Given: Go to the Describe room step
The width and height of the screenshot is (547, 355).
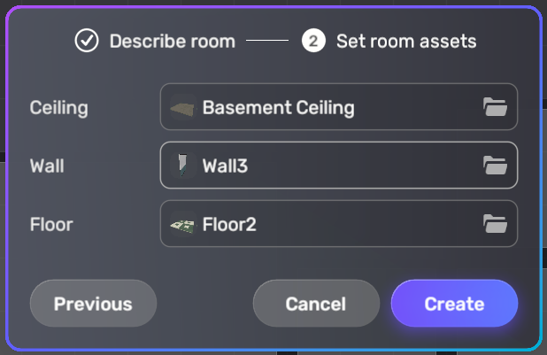Looking at the screenshot, I should (x=172, y=41).
